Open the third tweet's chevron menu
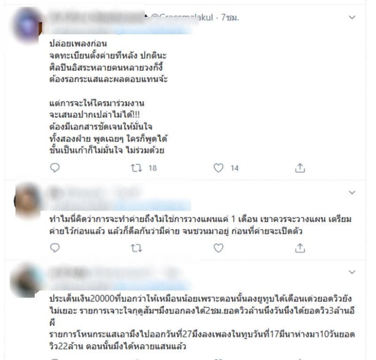This screenshot has height=360, width=376. point(352,272)
